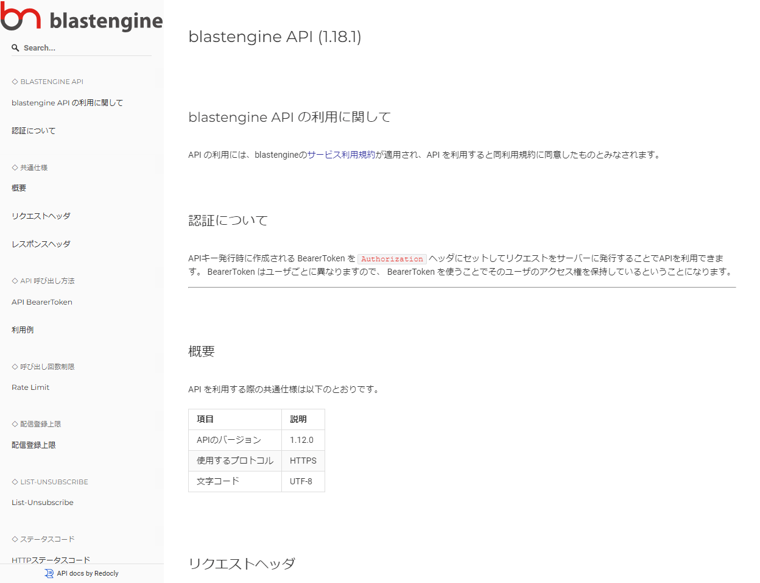Click the Authorization inline code
The image size is (760, 583).
392,259
